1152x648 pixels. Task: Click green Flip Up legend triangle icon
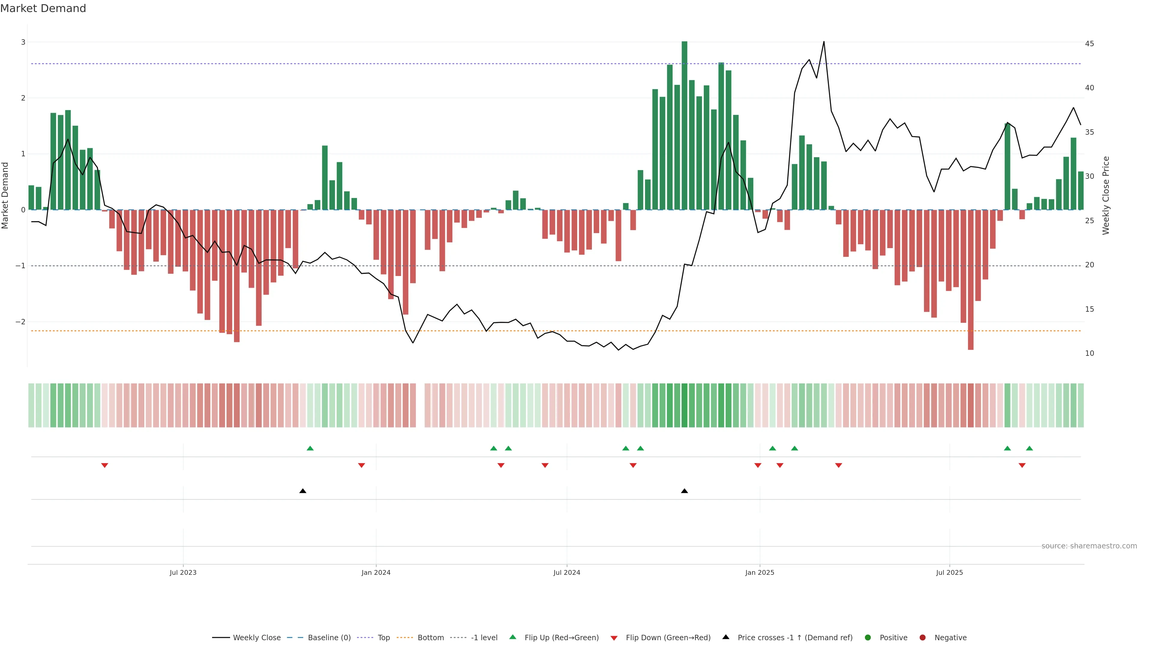pyautogui.click(x=512, y=637)
